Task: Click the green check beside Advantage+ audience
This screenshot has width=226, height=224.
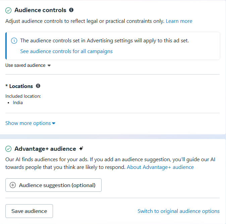Action: [x=8, y=149]
